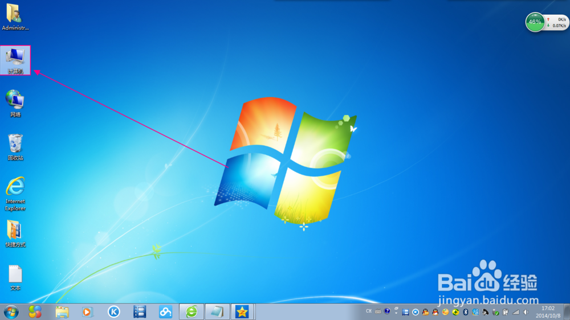Image resolution: width=570 pixels, height=320 pixels.
Task: Select the Internet Explorer desktop icon
Action: (15, 194)
